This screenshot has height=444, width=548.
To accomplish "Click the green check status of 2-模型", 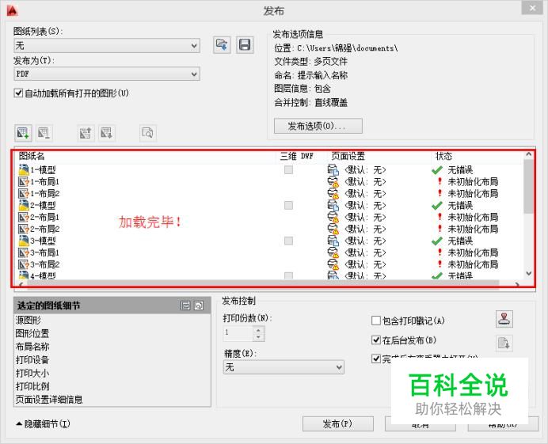I will pos(437,206).
